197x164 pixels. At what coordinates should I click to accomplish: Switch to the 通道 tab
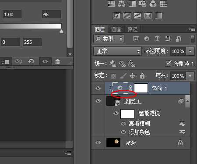point(116,29)
